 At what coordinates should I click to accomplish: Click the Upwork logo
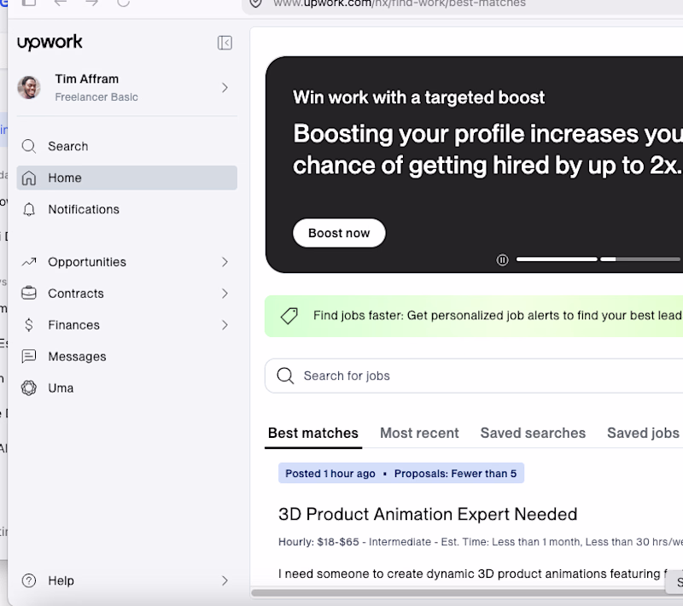pos(50,42)
